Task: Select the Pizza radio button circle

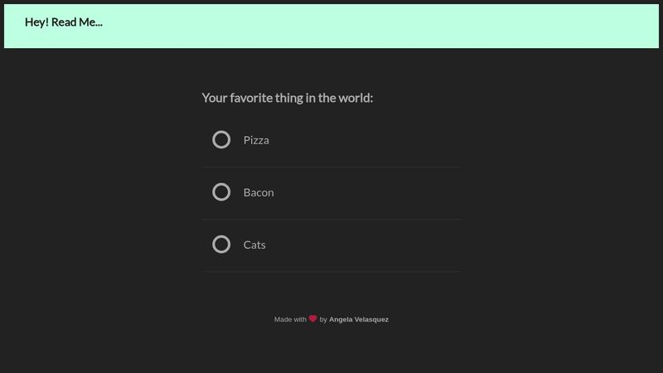Action: point(221,139)
